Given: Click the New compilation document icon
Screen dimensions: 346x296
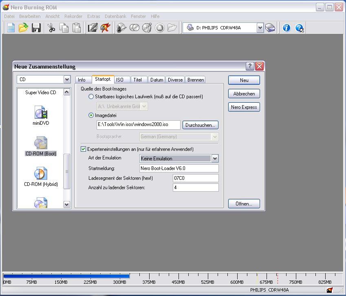Looking at the screenshot, I should click(11, 28).
